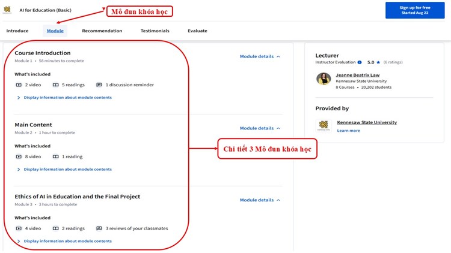451x253 pixels.
Task: Click Jeanne Beatrix Law's profile photo
Action: pyautogui.click(x=324, y=79)
